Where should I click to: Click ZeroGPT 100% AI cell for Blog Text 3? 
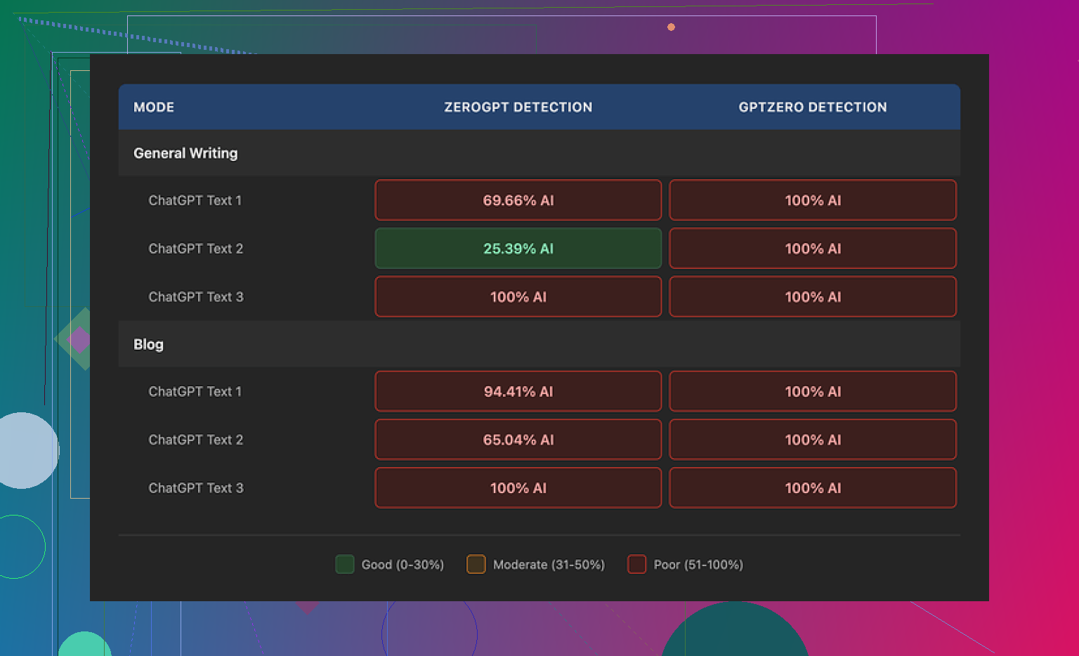pyautogui.click(x=518, y=488)
